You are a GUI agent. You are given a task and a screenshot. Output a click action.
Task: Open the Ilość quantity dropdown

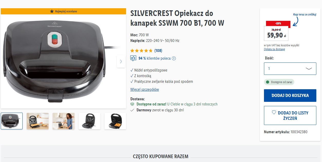290,69
